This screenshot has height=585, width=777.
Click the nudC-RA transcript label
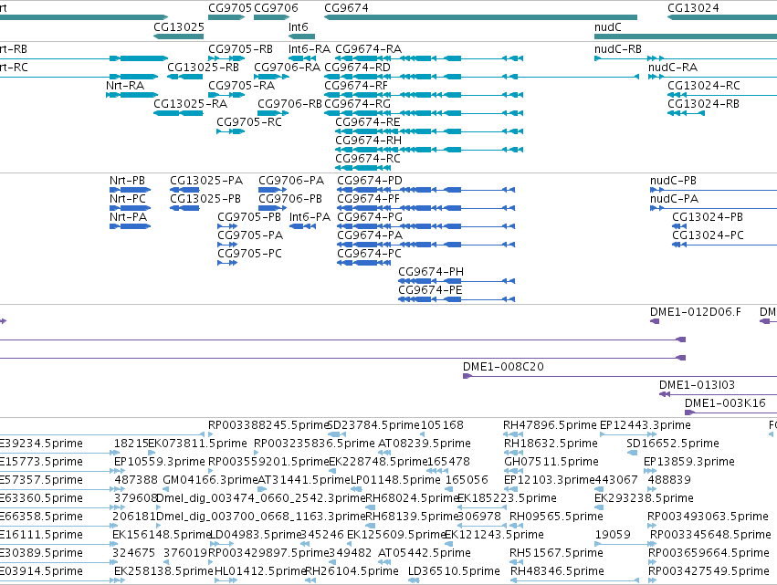(673, 68)
